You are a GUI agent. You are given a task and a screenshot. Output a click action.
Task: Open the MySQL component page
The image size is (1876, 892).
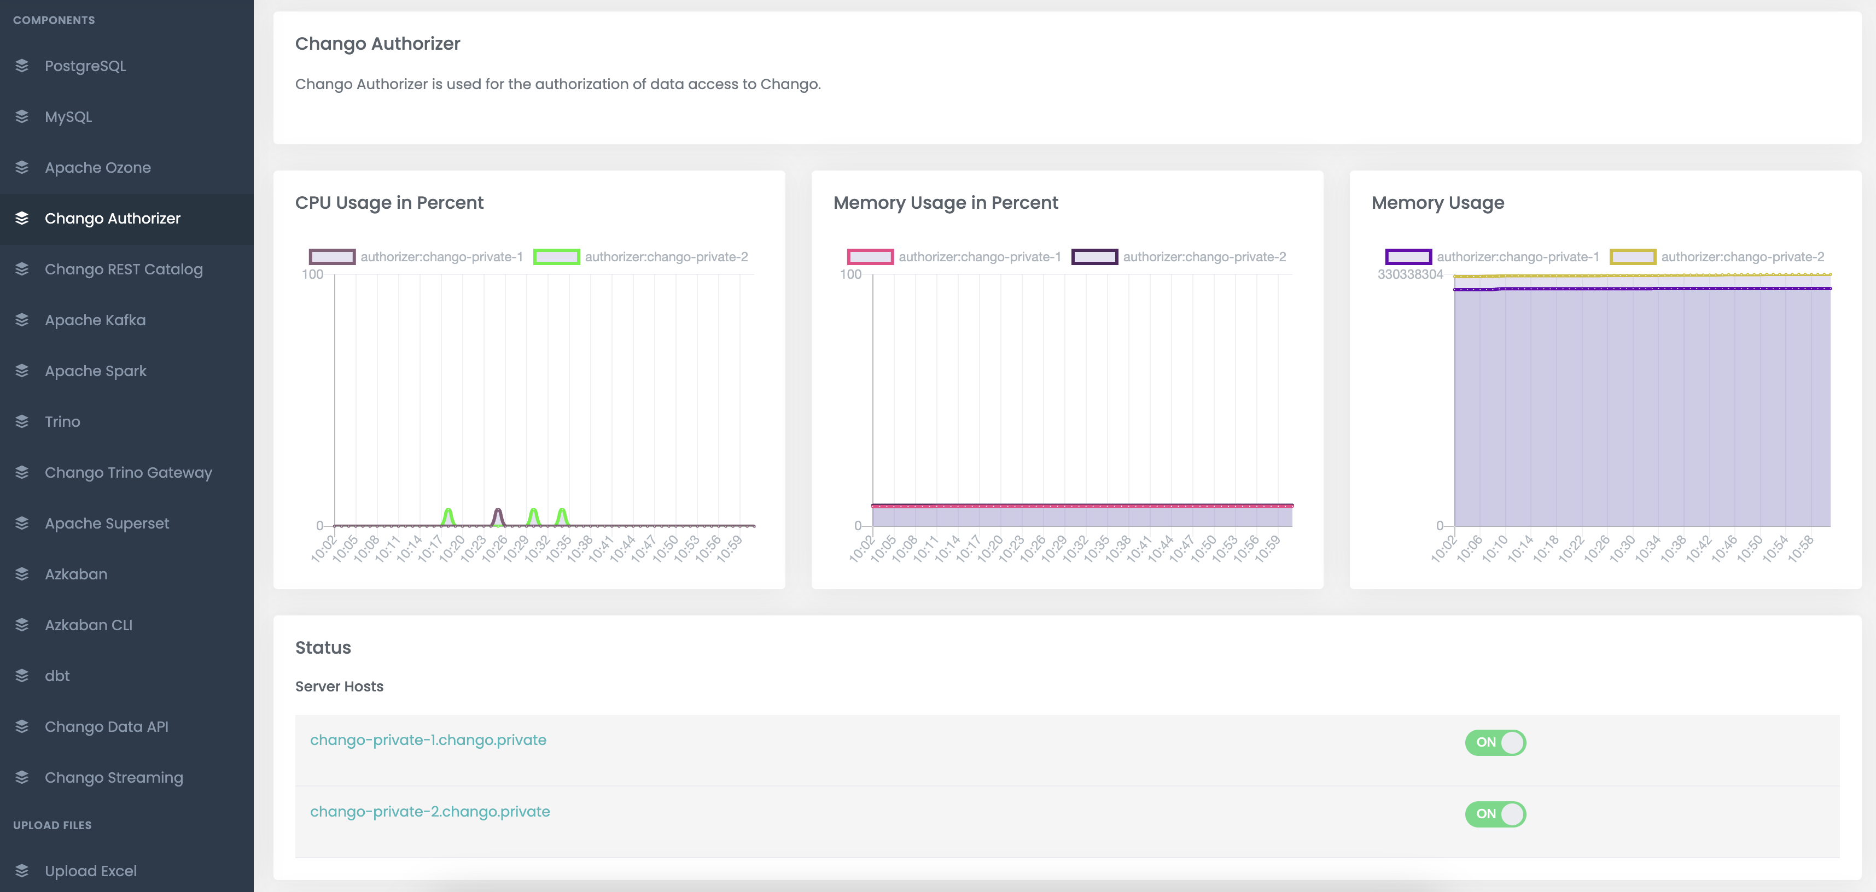(x=127, y=116)
